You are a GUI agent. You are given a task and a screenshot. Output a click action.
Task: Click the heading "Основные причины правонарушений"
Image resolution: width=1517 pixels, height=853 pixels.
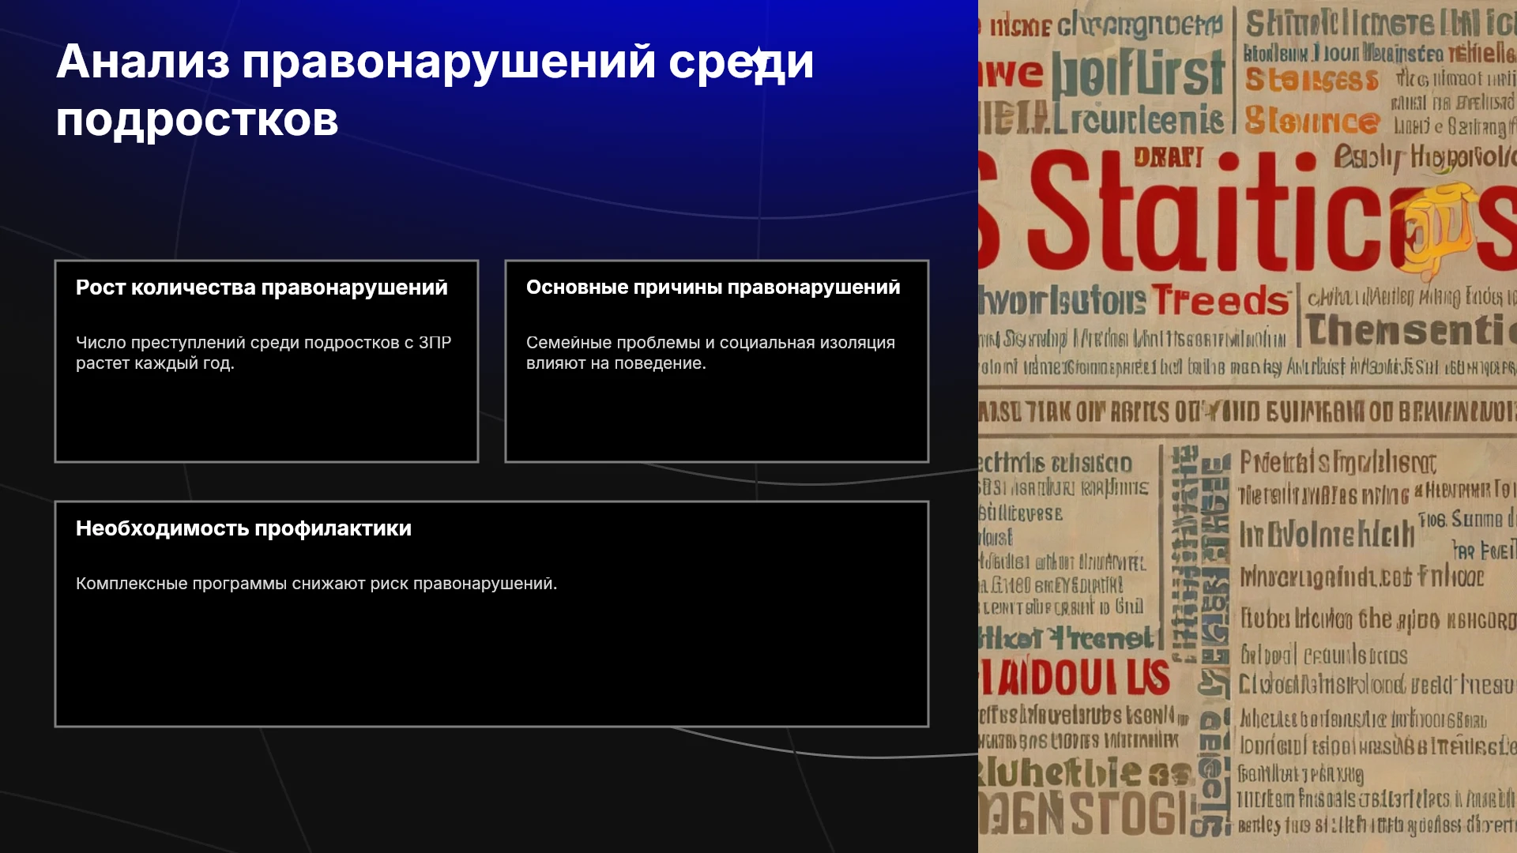[x=713, y=287]
